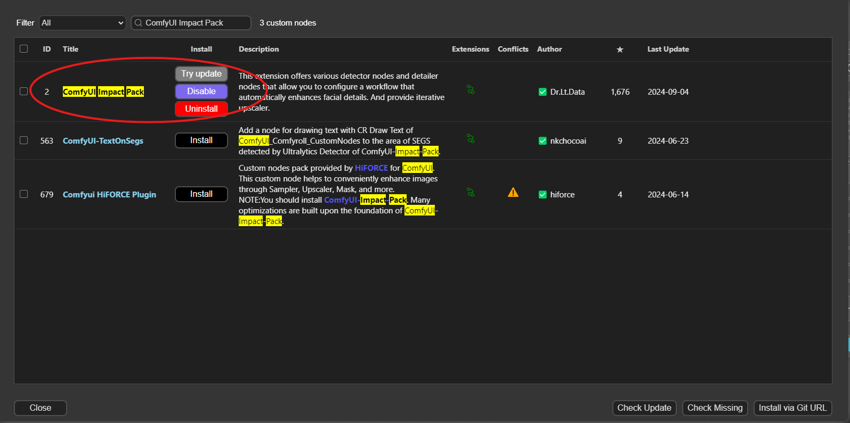Viewport: 850px width, 423px height.
Task: Click author name nkchocoai
Action: 568,141
